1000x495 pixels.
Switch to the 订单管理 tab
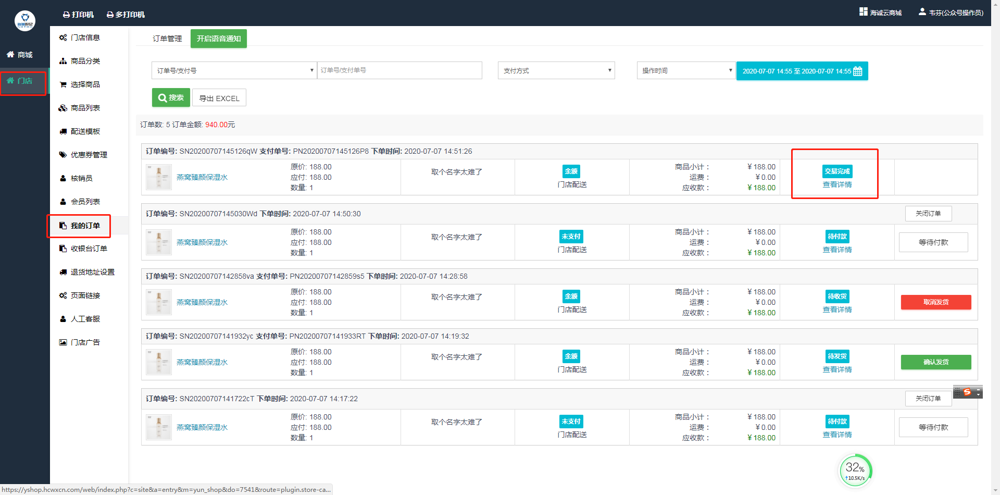pyautogui.click(x=167, y=39)
